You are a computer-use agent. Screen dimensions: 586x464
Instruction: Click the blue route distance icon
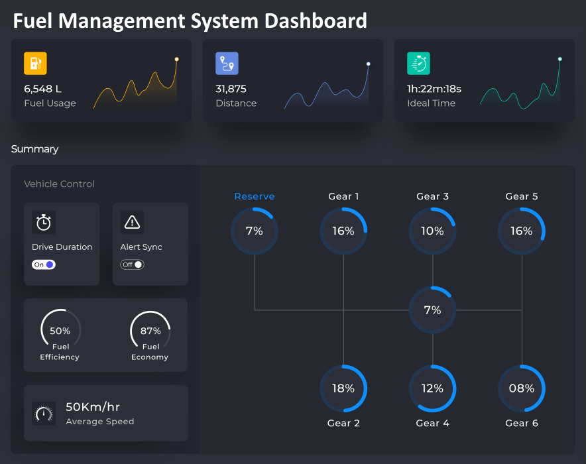227,64
